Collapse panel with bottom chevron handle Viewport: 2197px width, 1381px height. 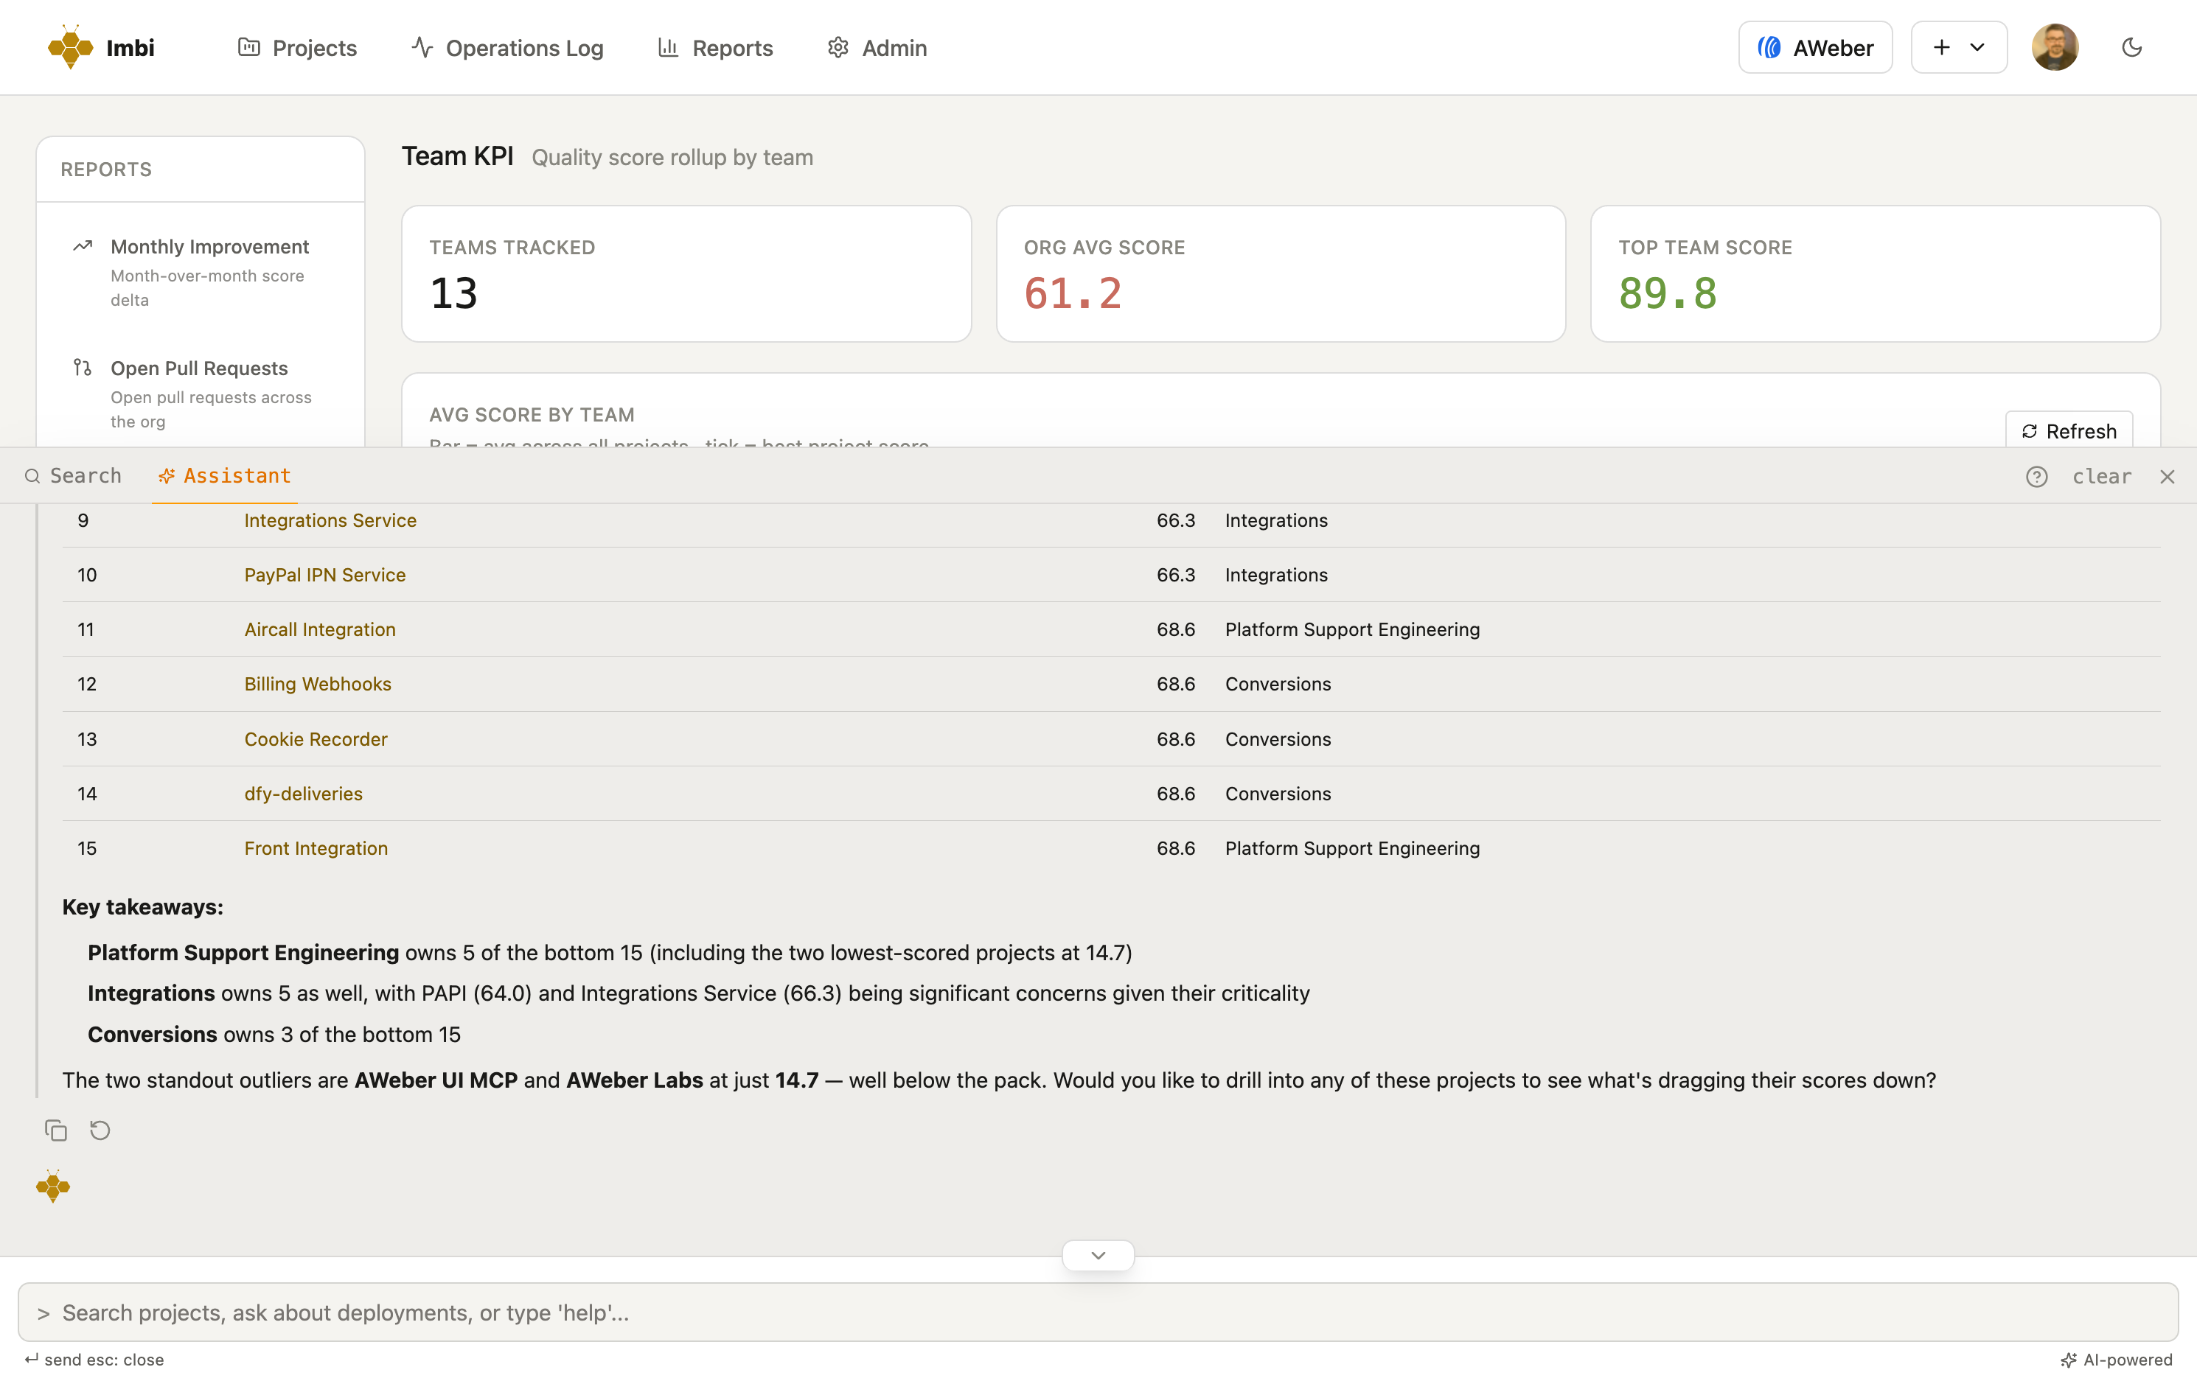pyautogui.click(x=1098, y=1255)
